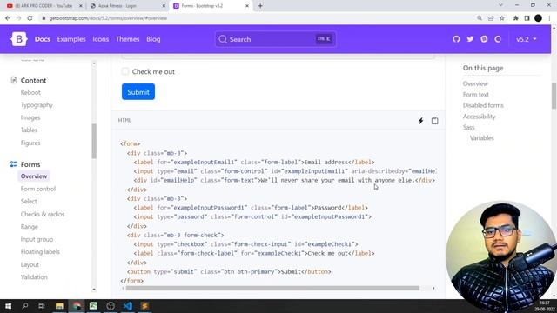
Task: Go to Reboot in sidebar
Action: [x=30, y=92]
